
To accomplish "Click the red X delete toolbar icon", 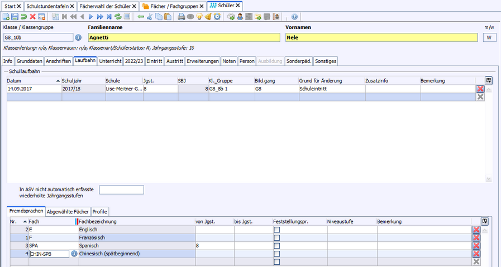I will pos(32,17).
